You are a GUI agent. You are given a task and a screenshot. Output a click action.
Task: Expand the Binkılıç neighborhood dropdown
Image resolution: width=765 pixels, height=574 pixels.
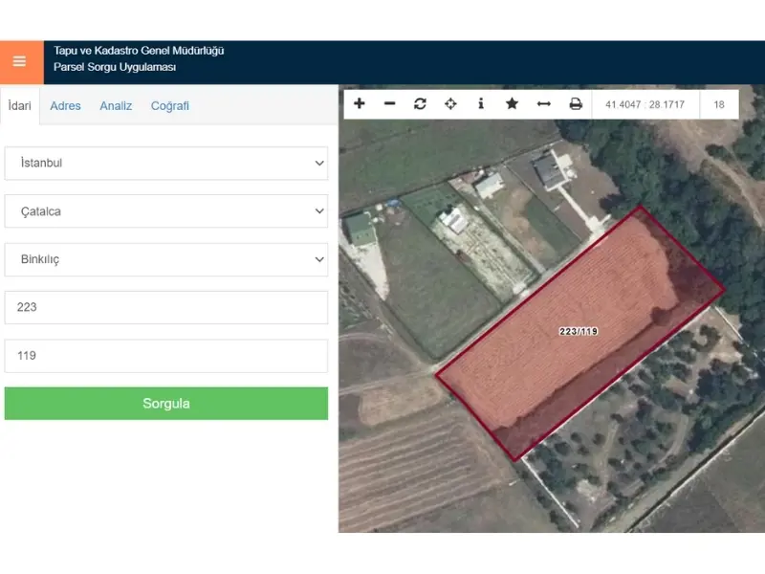(166, 259)
